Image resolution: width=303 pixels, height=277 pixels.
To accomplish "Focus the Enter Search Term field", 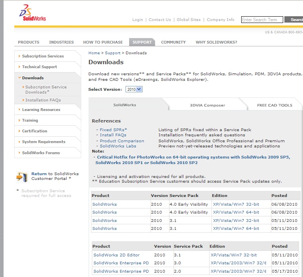I will point(262,20).
